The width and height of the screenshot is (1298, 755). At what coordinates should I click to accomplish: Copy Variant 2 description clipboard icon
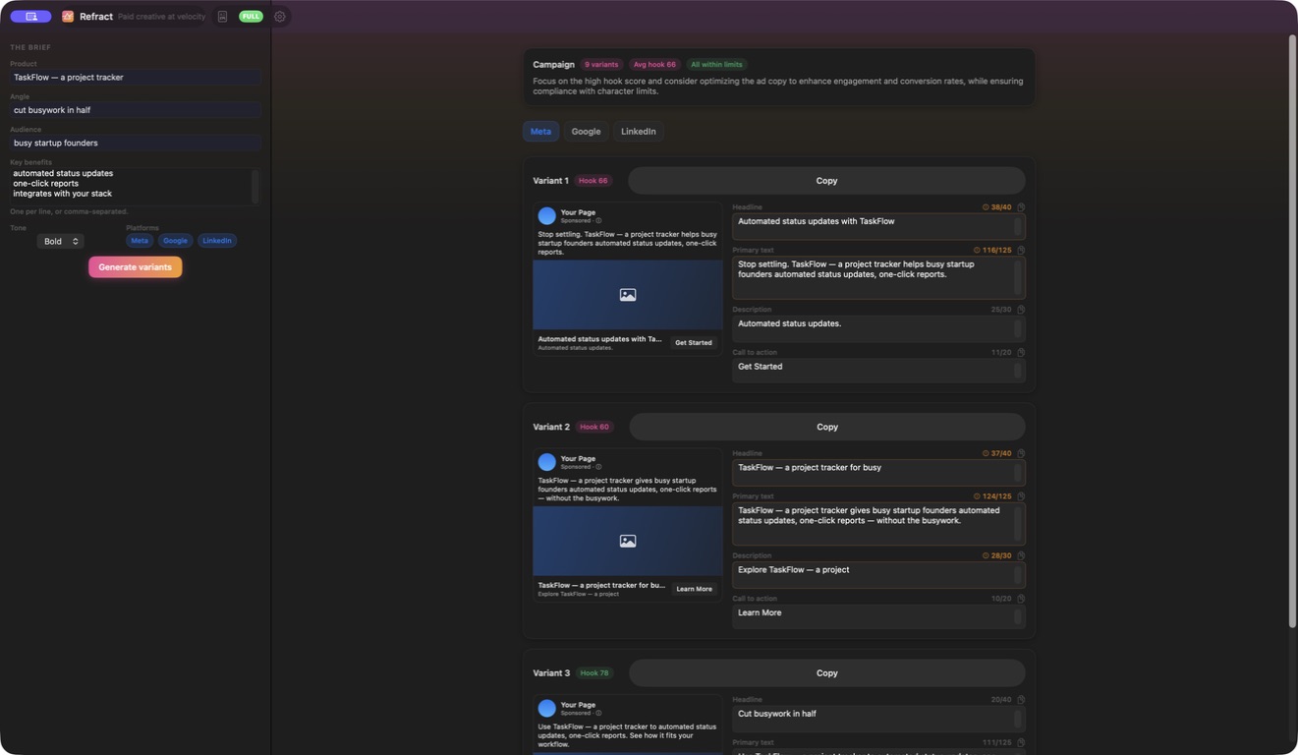tap(1021, 555)
